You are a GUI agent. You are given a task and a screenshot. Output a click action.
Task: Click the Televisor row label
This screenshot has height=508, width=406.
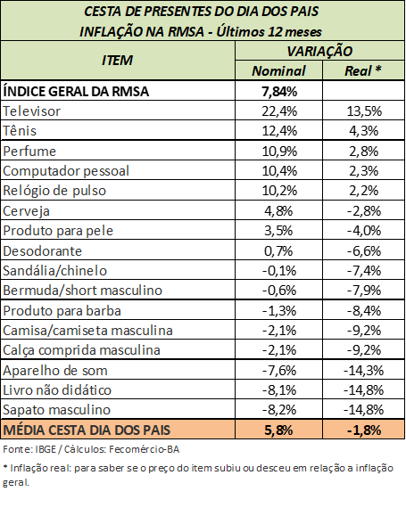(118, 111)
